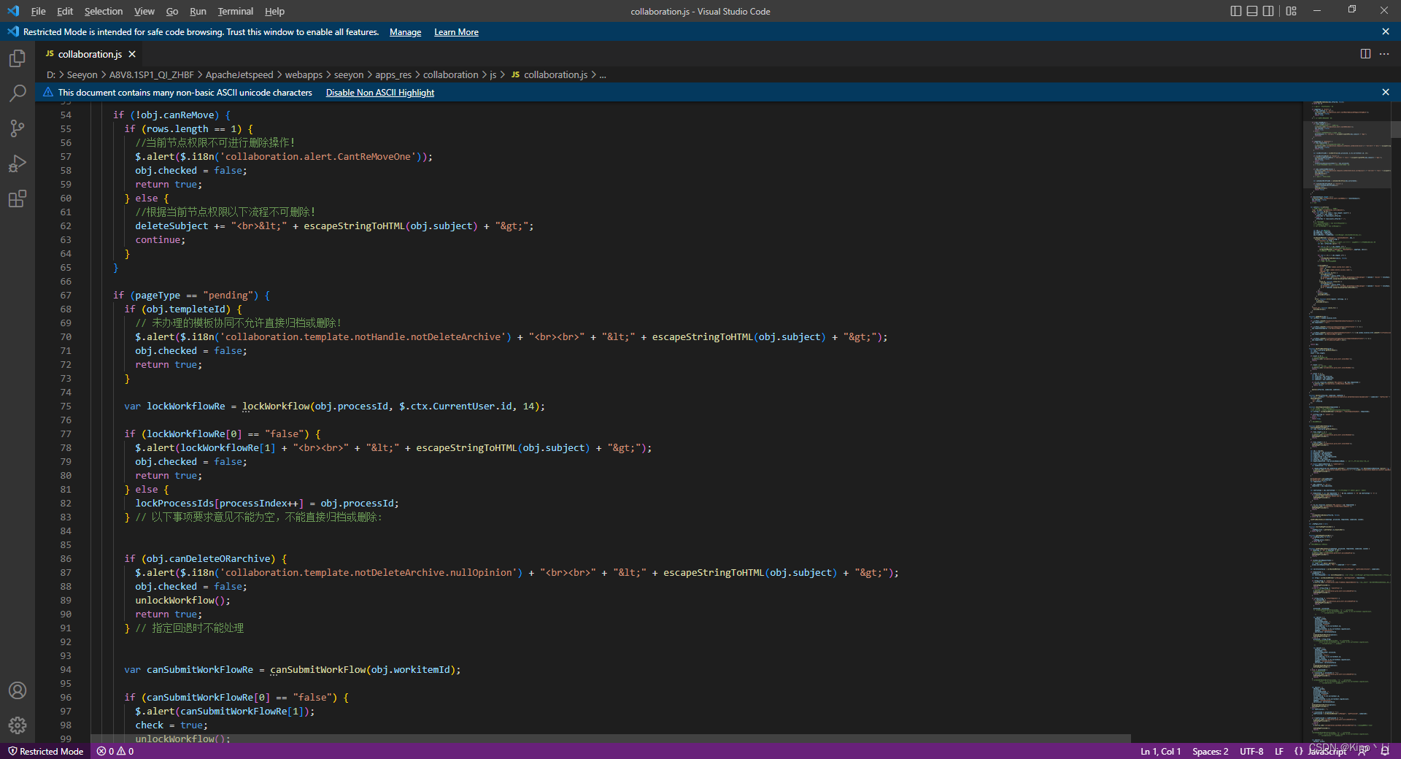The image size is (1401, 759).
Task: Click the A8V8.1SP1_QI_ZHBF breadcrumb
Action: pos(151,74)
